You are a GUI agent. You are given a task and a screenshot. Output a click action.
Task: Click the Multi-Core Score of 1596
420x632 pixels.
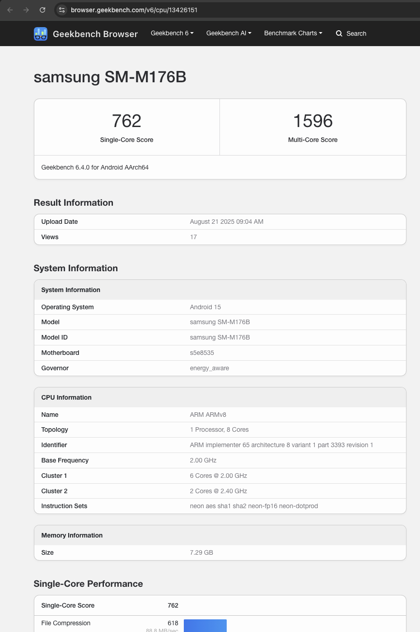click(313, 121)
